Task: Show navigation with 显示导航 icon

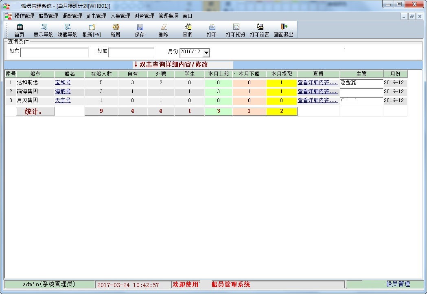Action: (43, 30)
